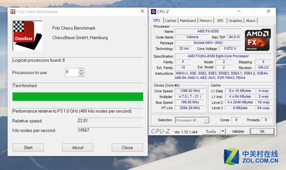Click the ZOL.COM.CN watermark logo
286x170 pixels.
[x=251, y=157]
